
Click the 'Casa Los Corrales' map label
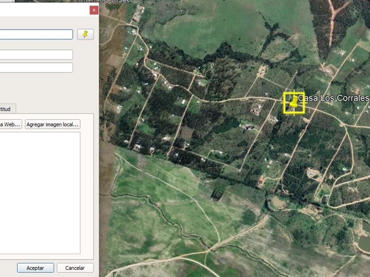coord(333,98)
